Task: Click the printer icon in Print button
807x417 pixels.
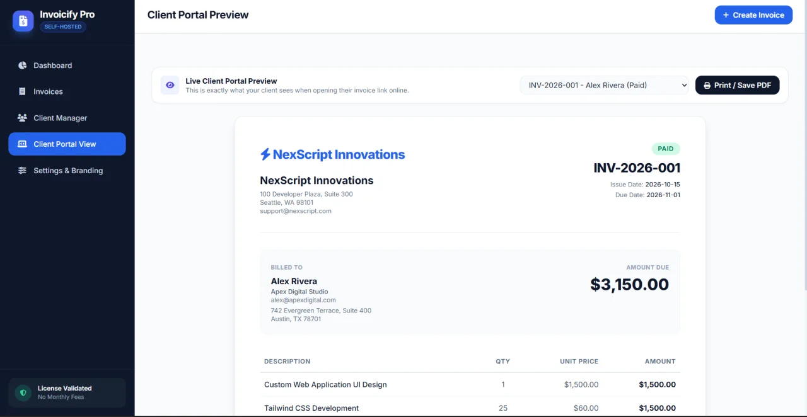Action: coord(707,85)
